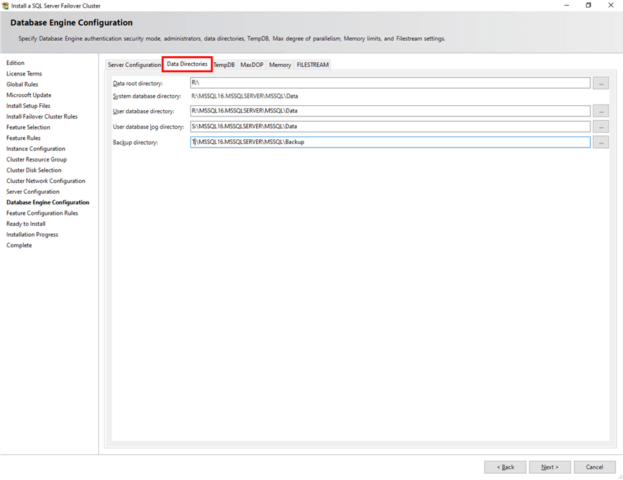Select the Data Directories tab
Viewport: 623px width, 480px height.
pos(187,64)
